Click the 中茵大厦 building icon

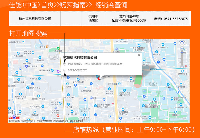coord(39,79)
